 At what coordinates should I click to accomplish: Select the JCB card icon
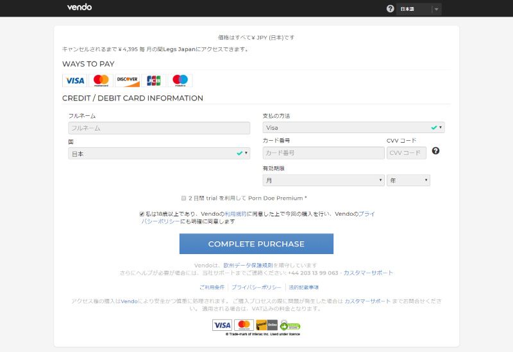pos(154,81)
